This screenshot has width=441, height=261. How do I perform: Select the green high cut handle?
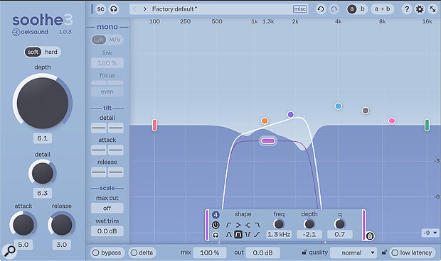pyautogui.click(x=427, y=125)
